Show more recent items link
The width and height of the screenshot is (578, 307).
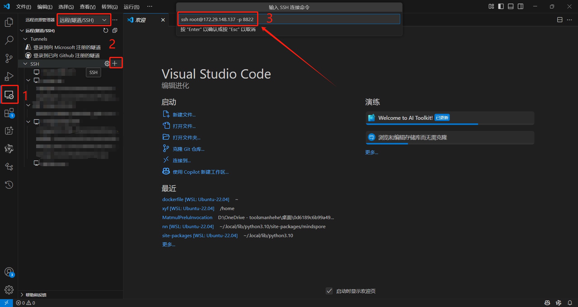(x=169, y=244)
